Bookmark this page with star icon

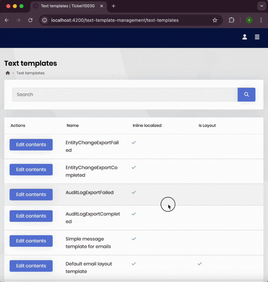click(215, 20)
